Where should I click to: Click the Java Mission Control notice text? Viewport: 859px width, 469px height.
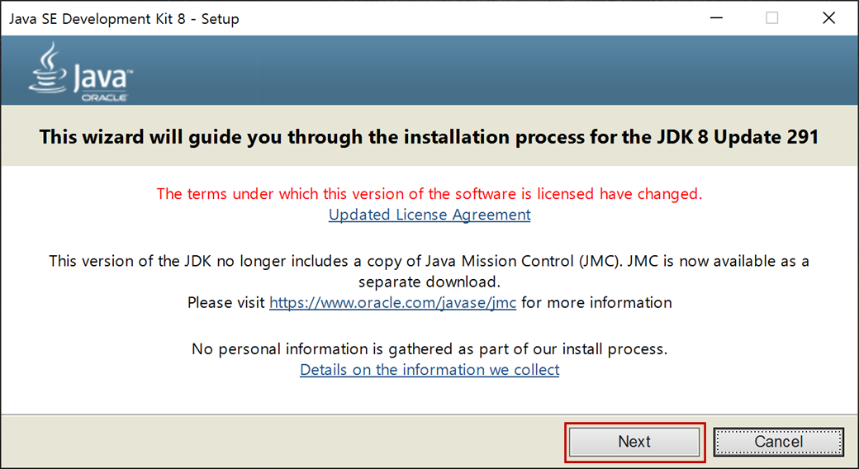(x=429, y=271)
